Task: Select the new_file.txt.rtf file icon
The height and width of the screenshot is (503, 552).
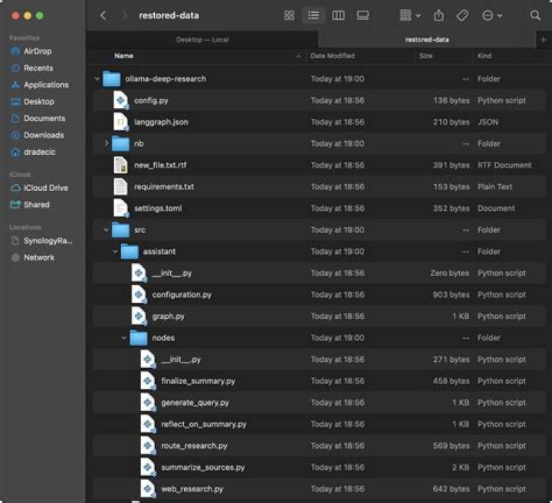Action: (x=121, y=165)
